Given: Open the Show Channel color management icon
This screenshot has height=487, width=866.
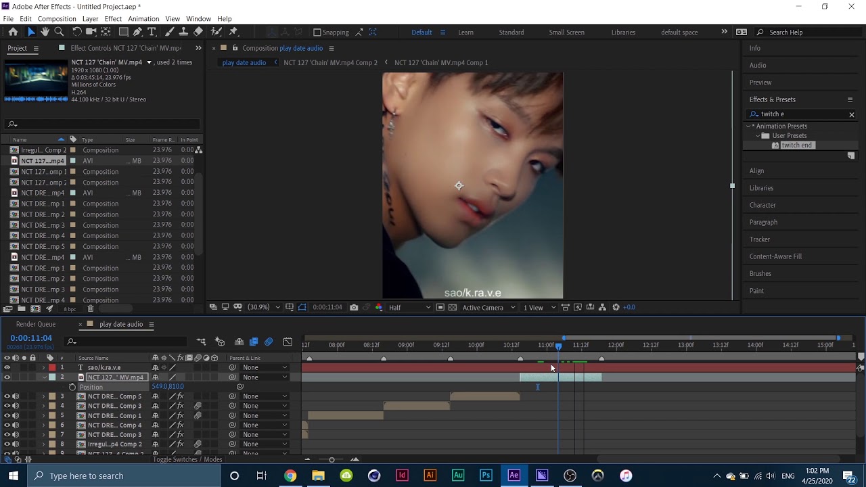Looking at the screenshot, I should [378, 307].
